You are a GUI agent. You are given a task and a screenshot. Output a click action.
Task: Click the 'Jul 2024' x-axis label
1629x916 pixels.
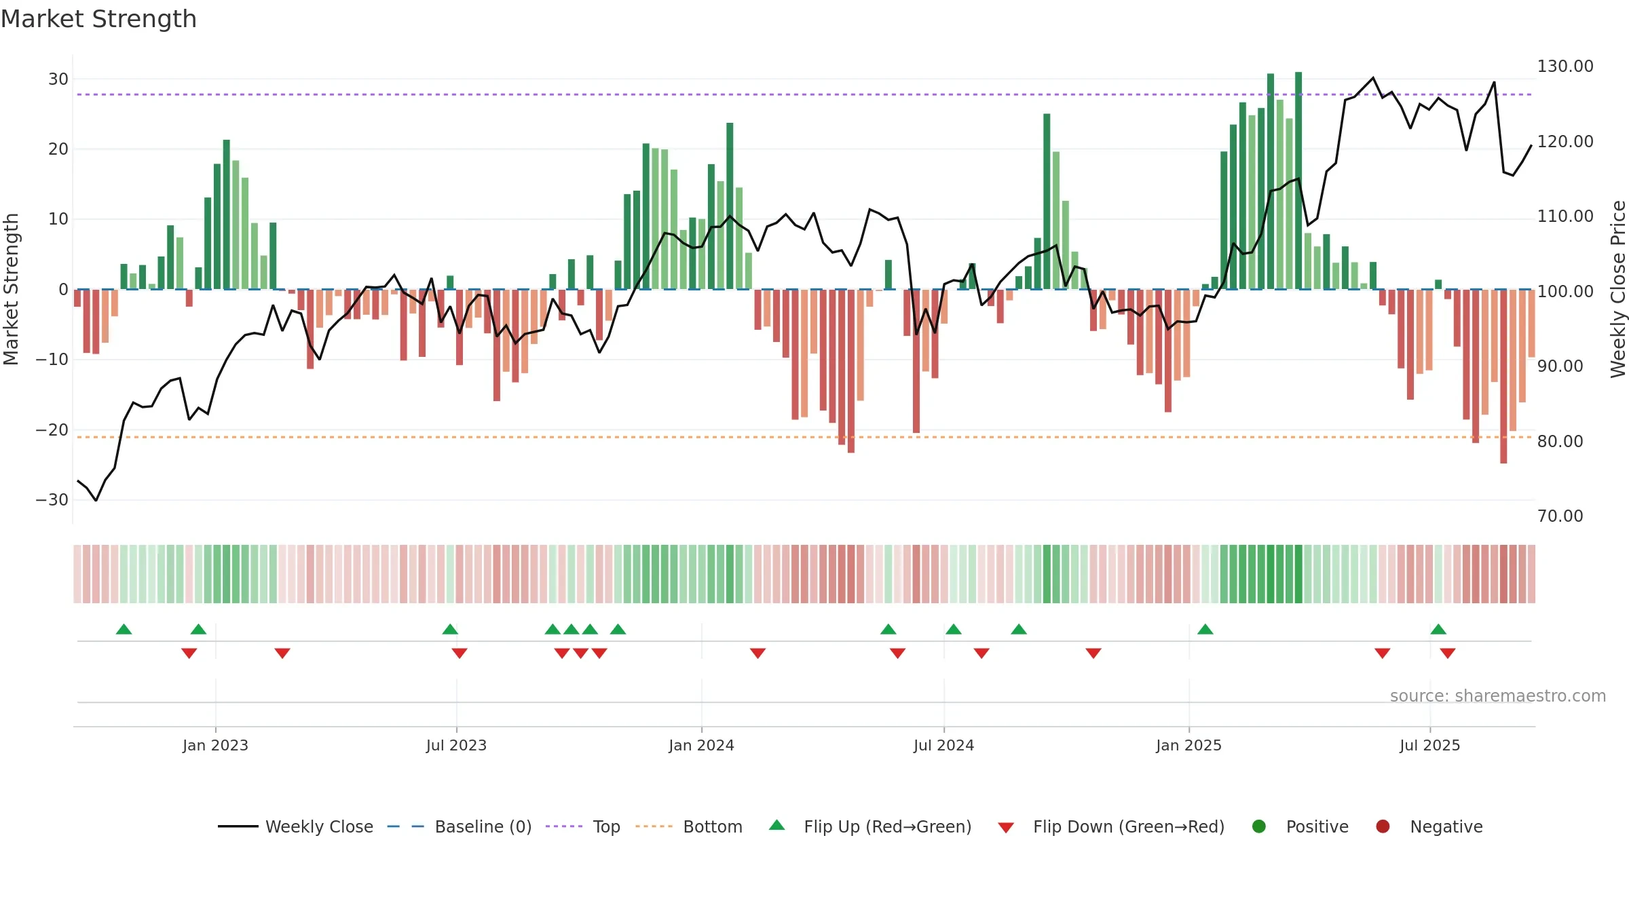tap(943, 746)
